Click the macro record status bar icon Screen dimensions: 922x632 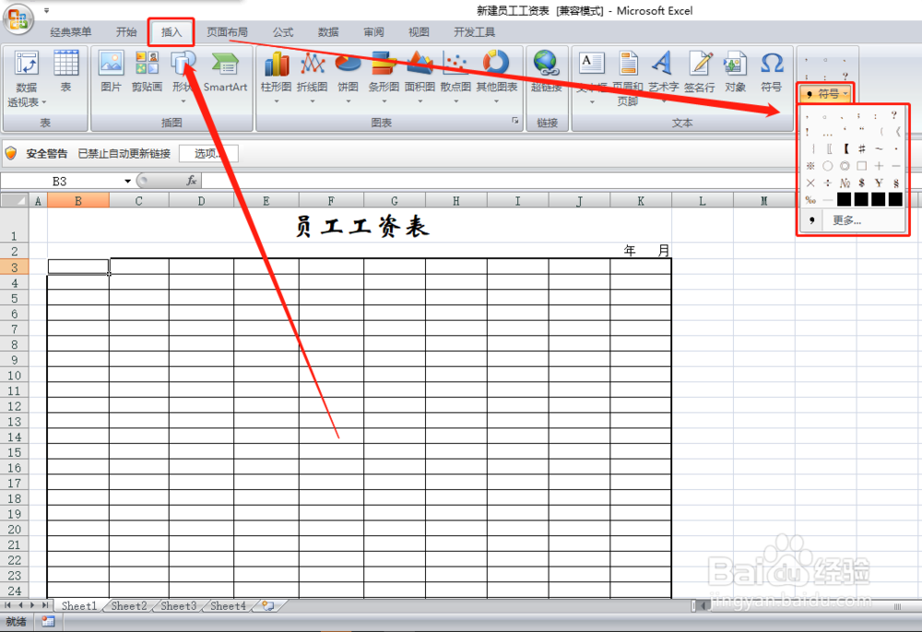click(x=48, y=622)
